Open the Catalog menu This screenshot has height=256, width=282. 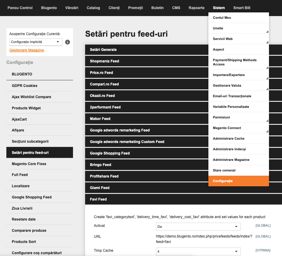tap(93, 8)
